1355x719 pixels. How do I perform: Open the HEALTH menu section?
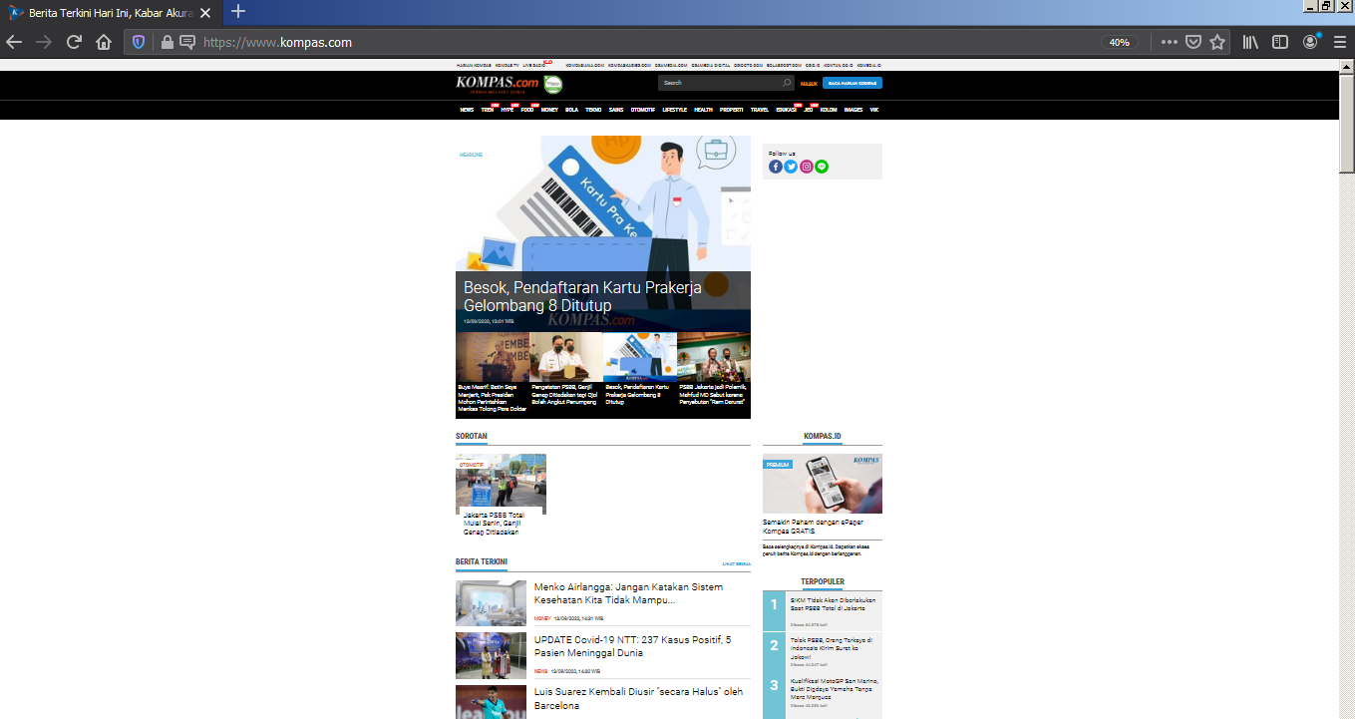tap(703, 110)
